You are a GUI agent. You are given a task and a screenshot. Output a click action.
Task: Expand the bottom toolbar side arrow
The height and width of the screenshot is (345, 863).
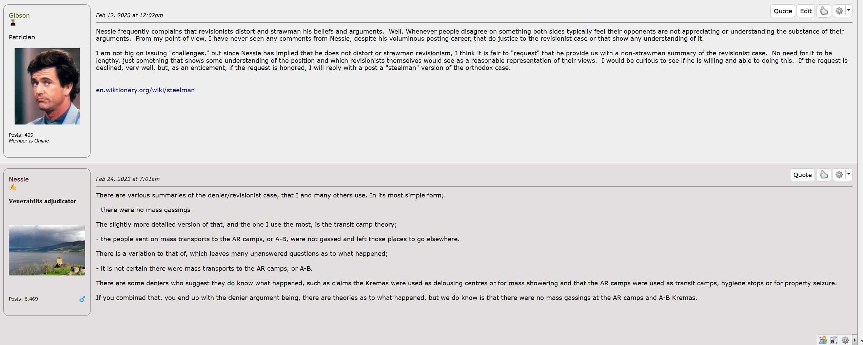click(855, 340)
